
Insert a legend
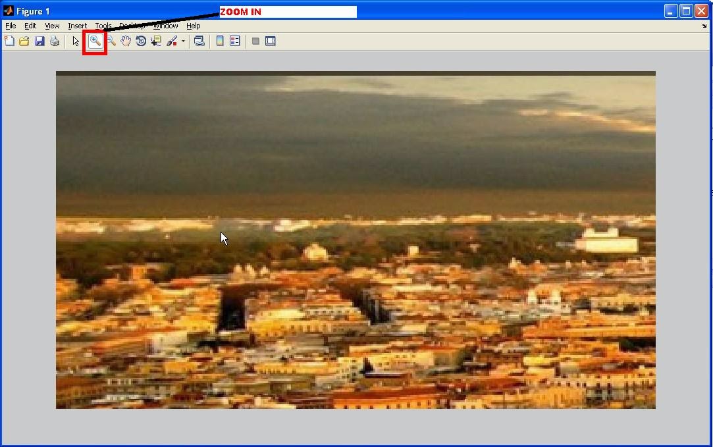[235, 40]
